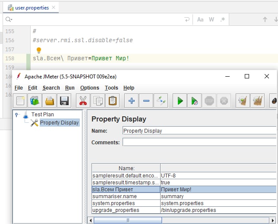Save the test plan with floppy icon
The image size is (278, 224).
64,101
